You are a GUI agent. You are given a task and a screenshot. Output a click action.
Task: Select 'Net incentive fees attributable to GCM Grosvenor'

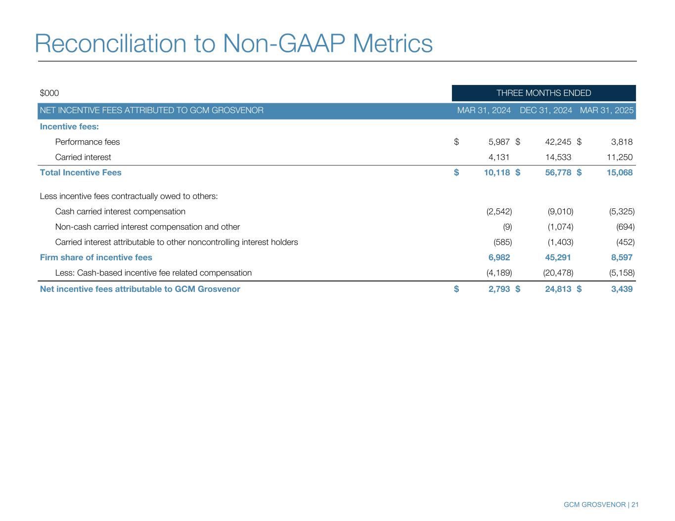coord(140,289)
